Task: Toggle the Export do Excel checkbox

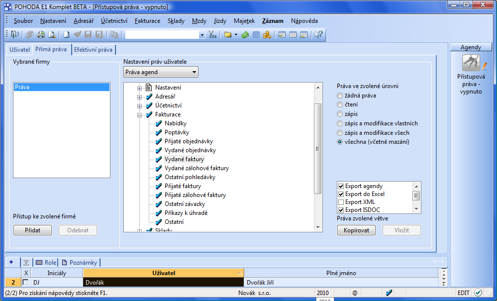Action: click(x=341, y=194)
